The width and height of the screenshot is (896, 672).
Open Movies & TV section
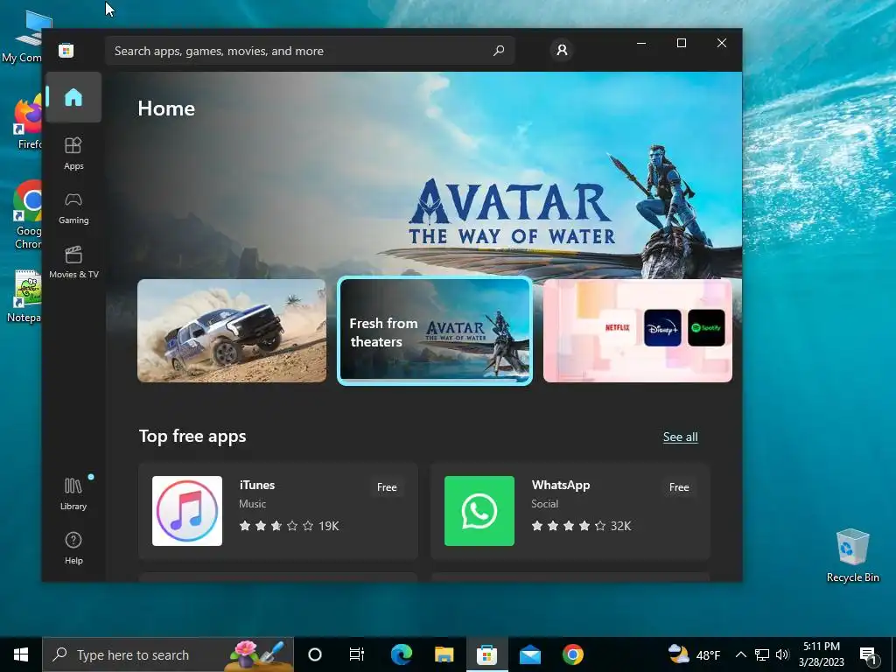coord(73,262)
